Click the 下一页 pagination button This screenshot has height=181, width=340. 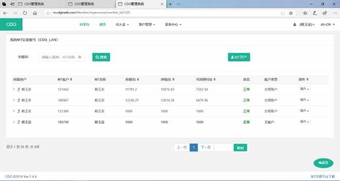206,148
